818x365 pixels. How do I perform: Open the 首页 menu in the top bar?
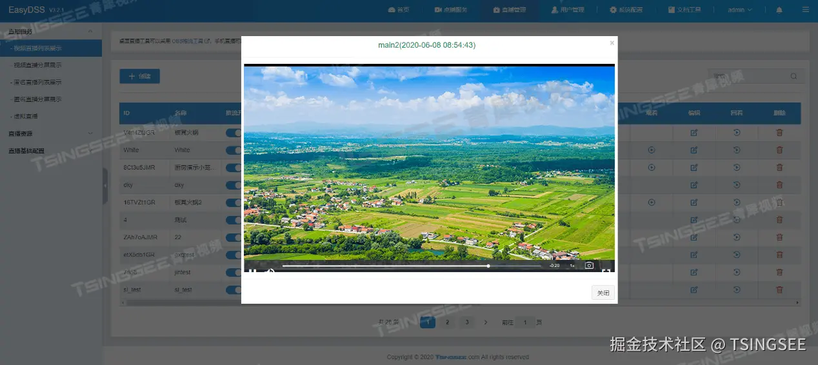[x=399, y=10]
